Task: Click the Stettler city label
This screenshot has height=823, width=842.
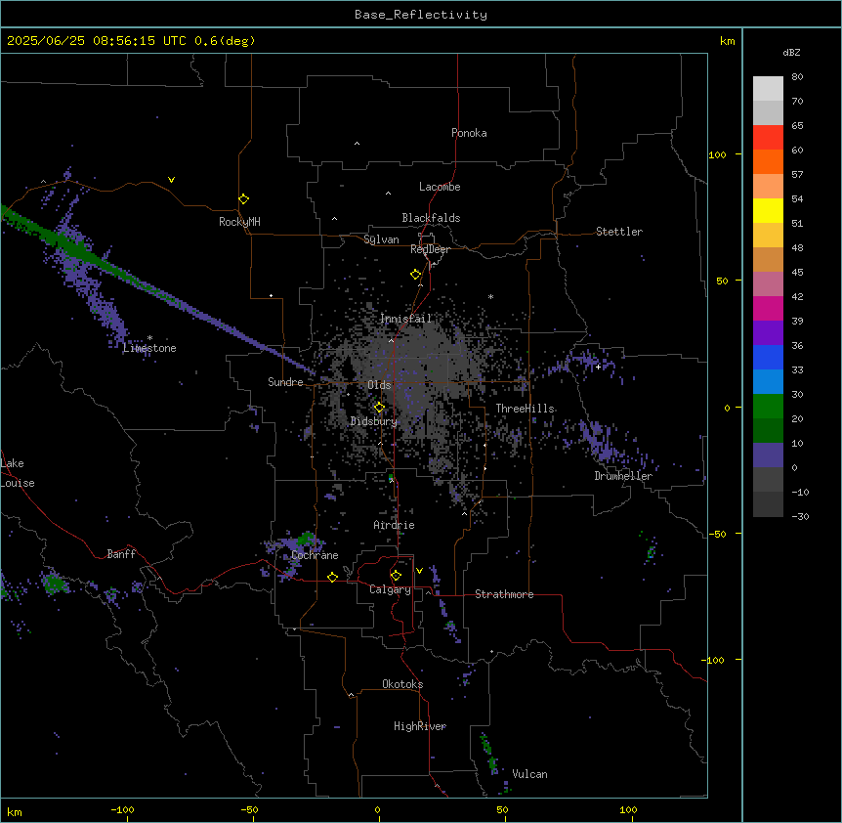Action: click(619, 232)
